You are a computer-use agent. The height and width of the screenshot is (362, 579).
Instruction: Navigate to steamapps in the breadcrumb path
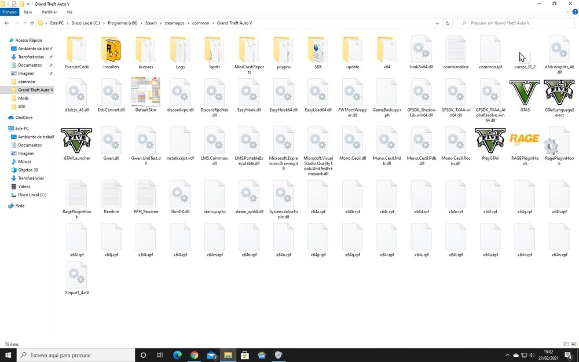pos(174,23)
